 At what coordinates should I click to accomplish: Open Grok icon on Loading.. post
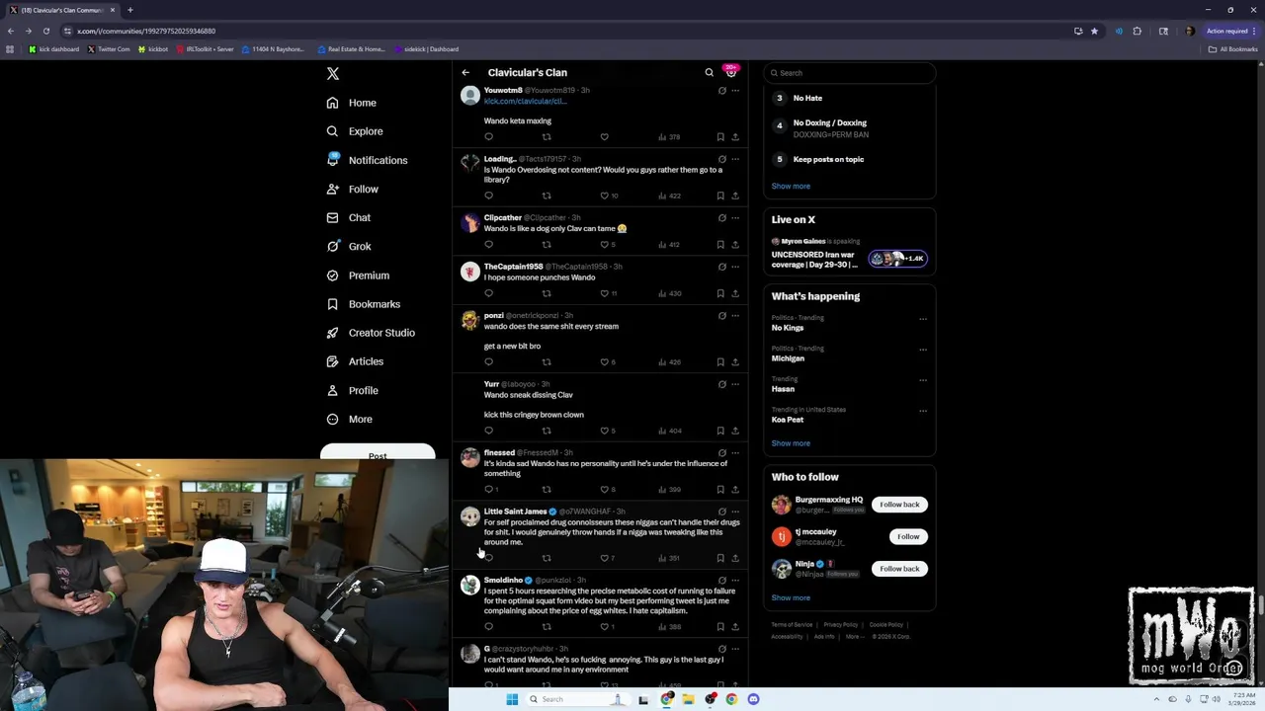pos(722,159)
